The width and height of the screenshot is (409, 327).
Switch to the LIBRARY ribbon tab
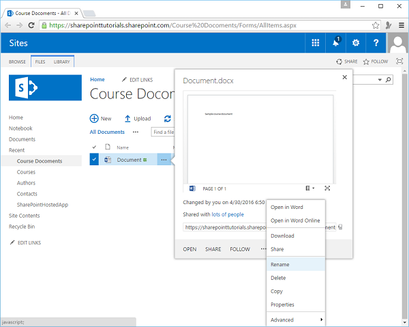(61, 61)
